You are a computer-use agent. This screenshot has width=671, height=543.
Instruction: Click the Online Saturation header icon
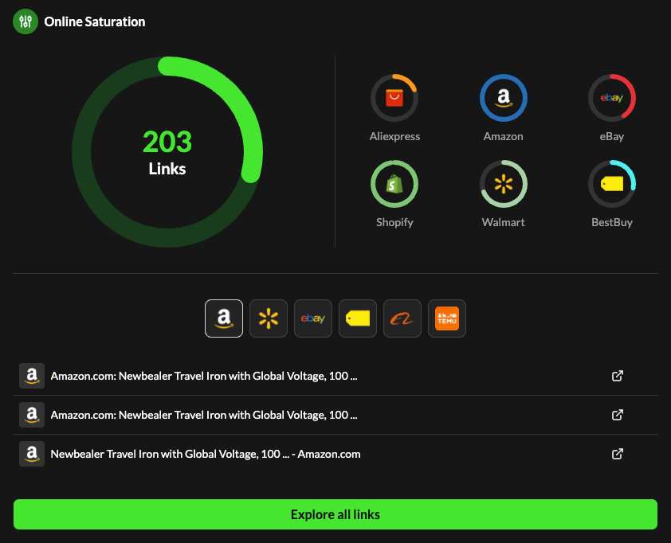tap(26, 21)
